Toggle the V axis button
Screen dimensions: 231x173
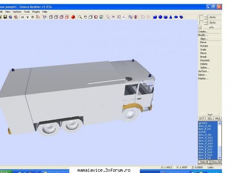tap(28, 17)
